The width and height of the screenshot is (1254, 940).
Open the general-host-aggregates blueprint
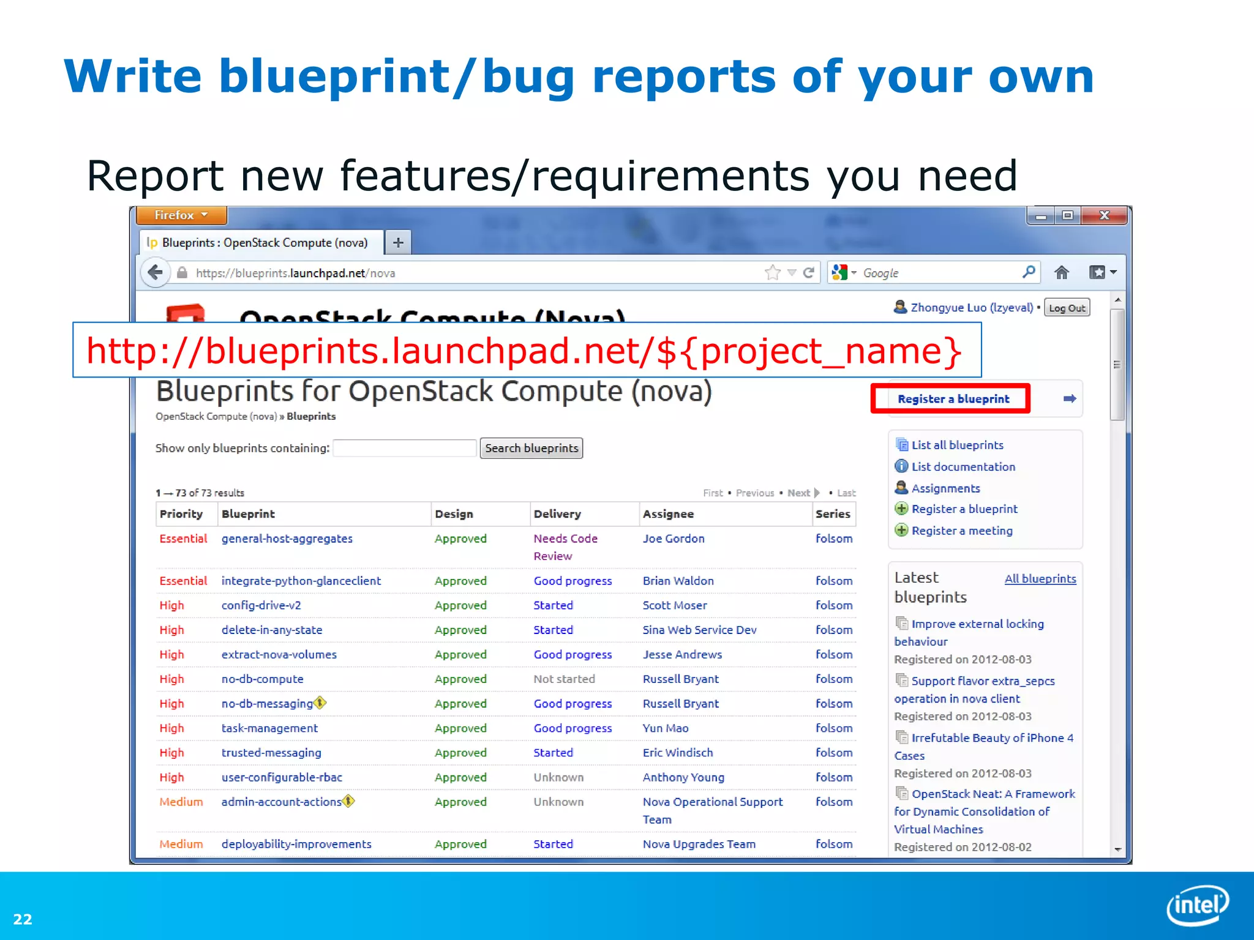coord(287,539)
